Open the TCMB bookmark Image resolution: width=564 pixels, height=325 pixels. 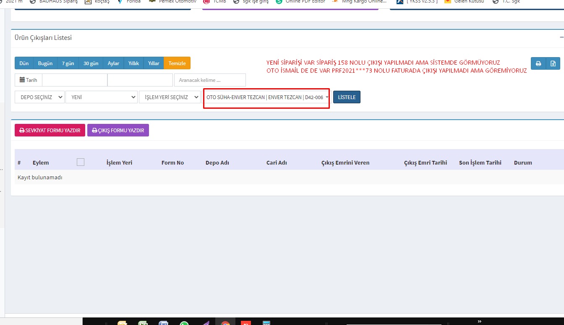[215, 2]
